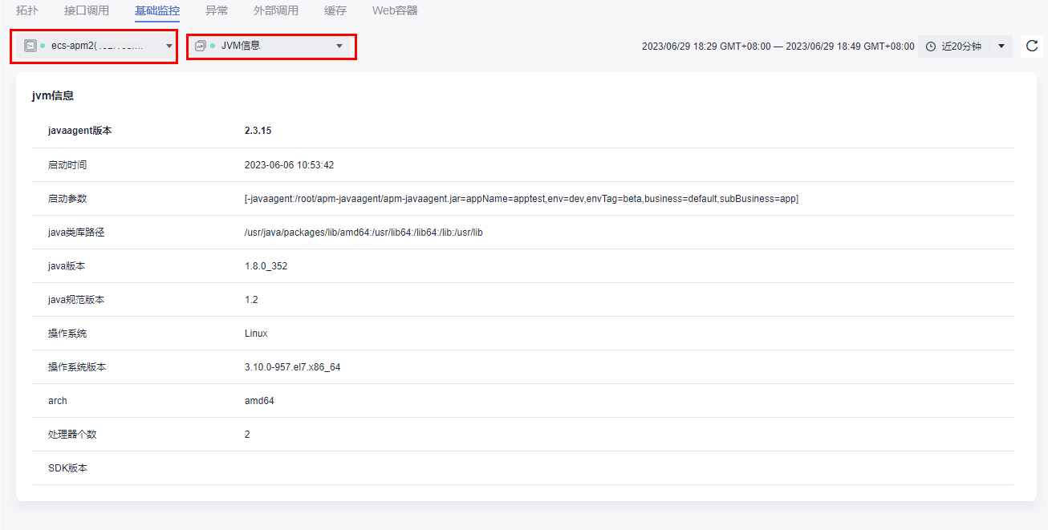1048x530 pixels.
Task: Click the refresh icon button
Action: (x=1033, y=47)
